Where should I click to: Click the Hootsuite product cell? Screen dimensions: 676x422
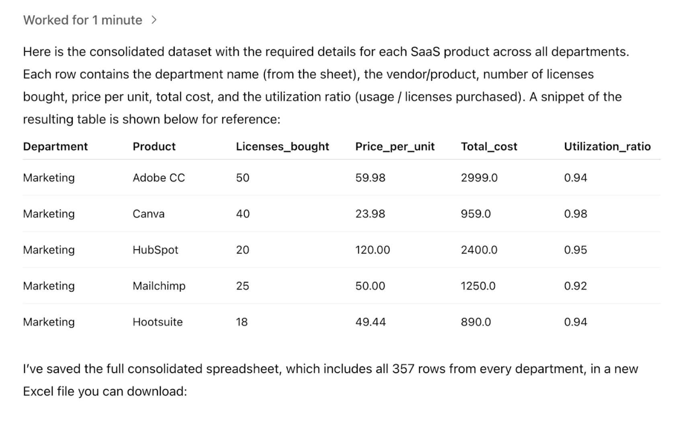click(x=158, y=322)
